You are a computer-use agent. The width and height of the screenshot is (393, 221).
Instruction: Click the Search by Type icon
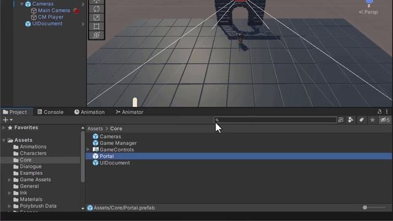point(351,120)
